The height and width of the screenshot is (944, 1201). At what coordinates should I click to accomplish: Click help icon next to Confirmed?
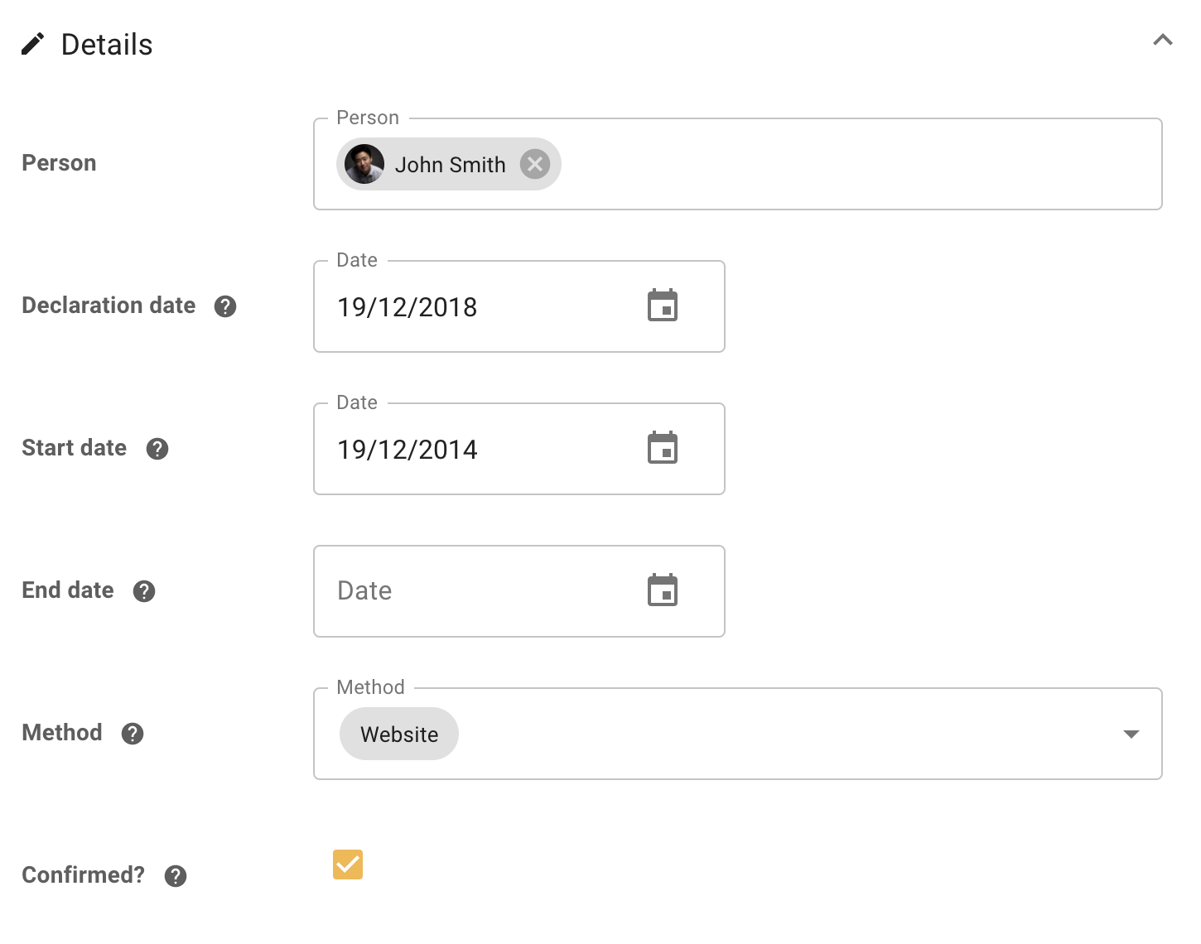176,876
